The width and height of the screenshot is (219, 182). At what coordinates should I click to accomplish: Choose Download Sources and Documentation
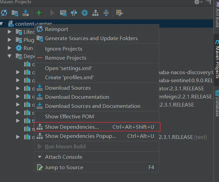point(97,106)
